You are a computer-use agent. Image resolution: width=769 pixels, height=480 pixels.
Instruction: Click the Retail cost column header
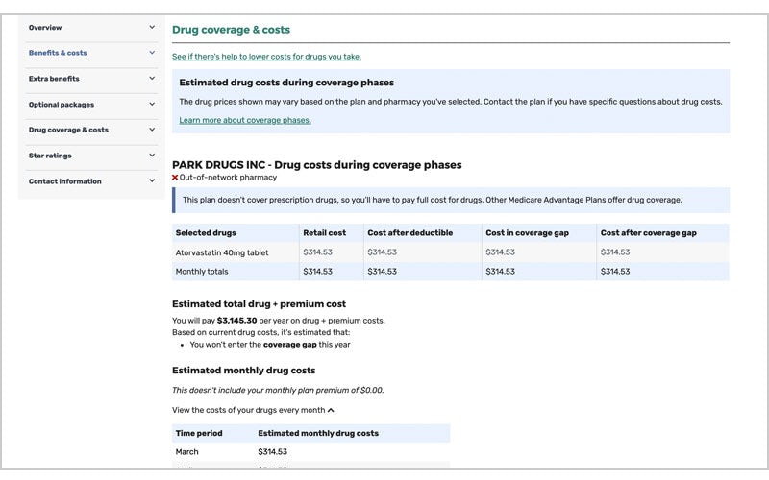[324, 232]
